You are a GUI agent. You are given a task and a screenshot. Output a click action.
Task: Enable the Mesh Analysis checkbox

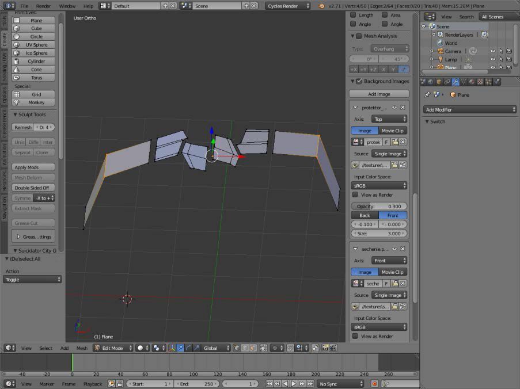click(359, 36)
